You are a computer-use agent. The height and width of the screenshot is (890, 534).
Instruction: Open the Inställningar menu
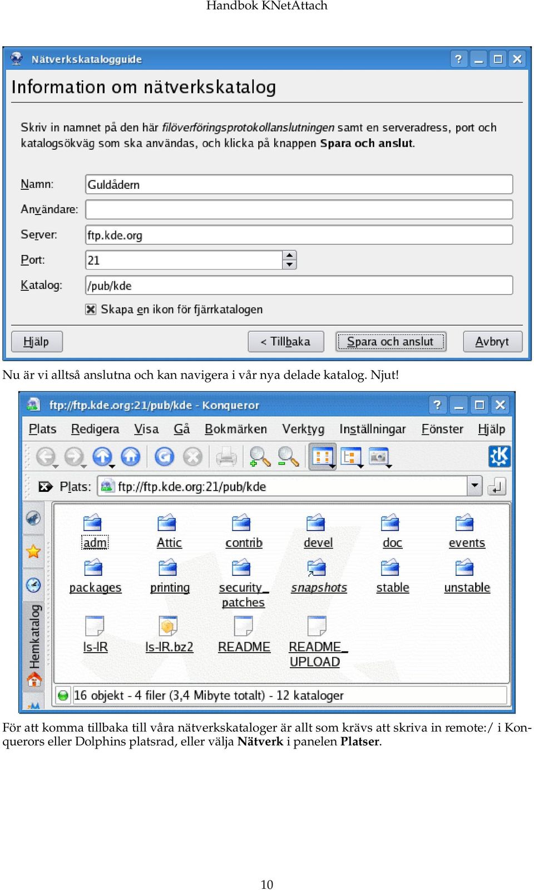[372, 429]
